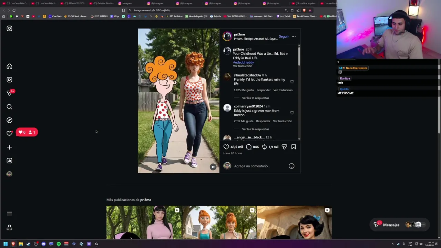Switch to Los zombis browser tab
Viewport: 441px width, 248px height.
pyautogui.click(x=328, y=3)
